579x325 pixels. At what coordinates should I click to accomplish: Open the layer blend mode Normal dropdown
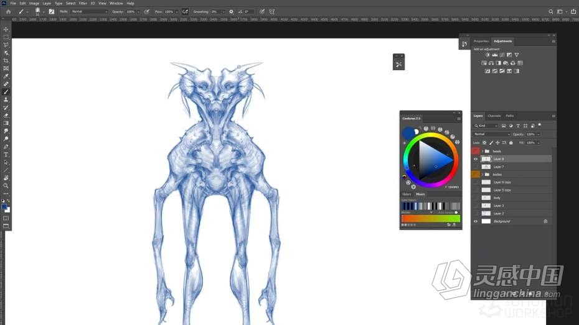coord(491,134)
